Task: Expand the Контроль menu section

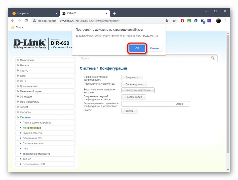Action: pos(45,112)
